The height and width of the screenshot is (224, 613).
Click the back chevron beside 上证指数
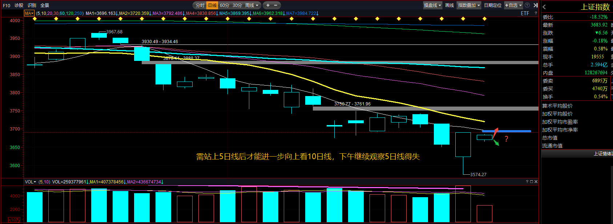(x=544, y=7)
